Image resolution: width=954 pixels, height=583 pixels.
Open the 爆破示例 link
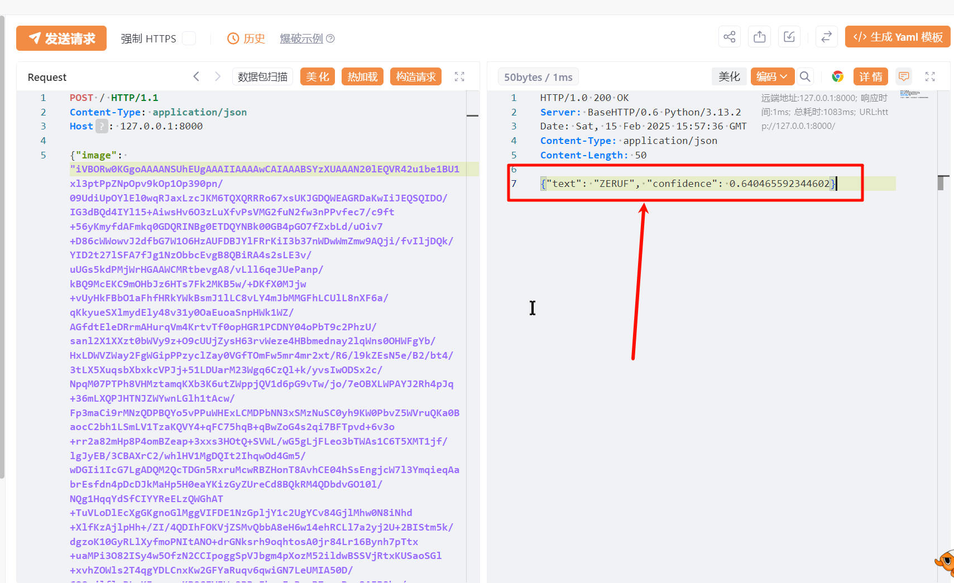(306, 38)
